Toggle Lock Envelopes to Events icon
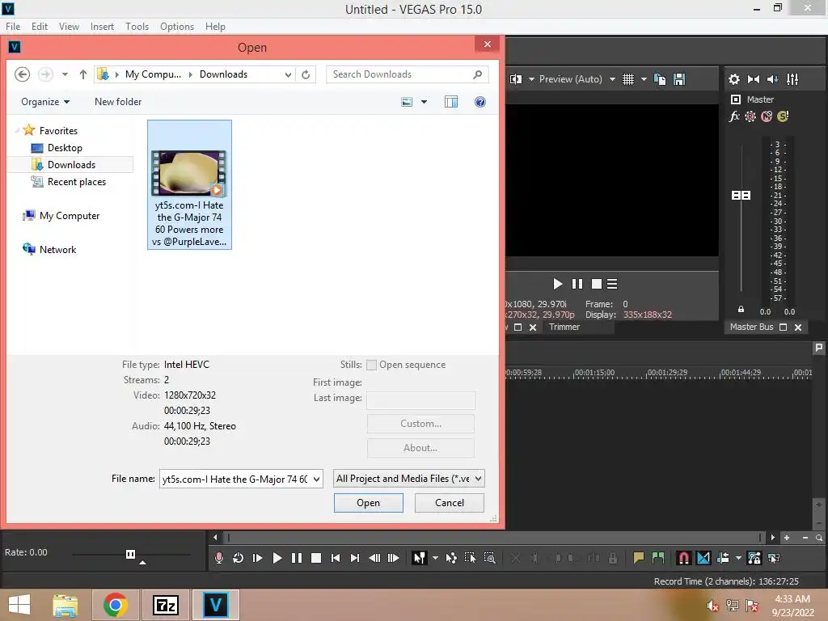This screenshot has height=621, width=828. 754,558
